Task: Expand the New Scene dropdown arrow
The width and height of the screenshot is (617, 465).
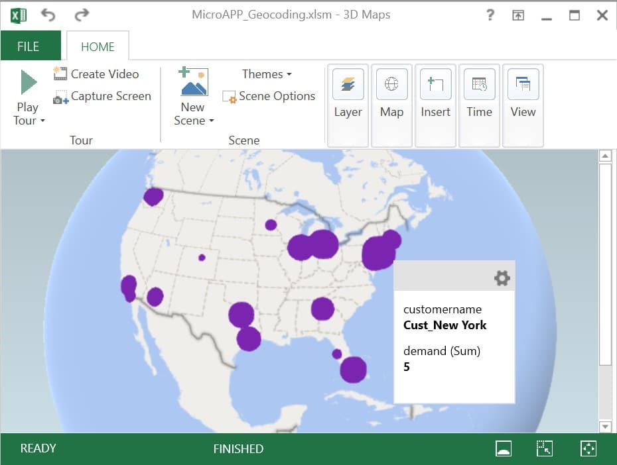Action: point(212,121)
